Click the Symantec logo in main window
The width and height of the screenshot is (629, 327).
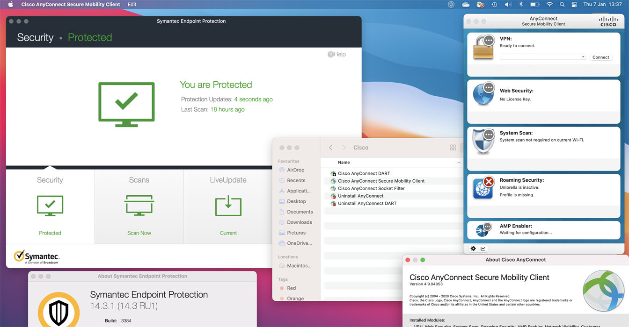click(37, 257)
